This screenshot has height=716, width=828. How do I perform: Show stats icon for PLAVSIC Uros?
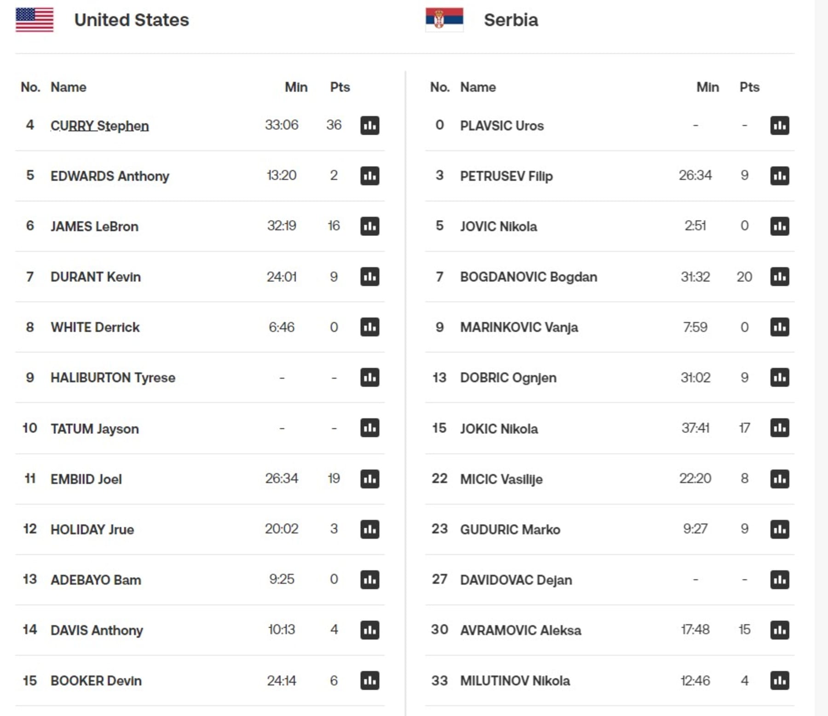click(x=780, y=125)
